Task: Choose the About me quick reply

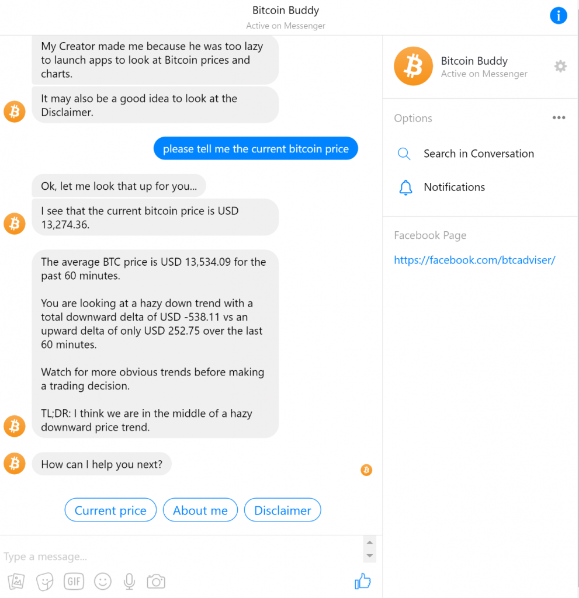Action: pos(200,510)
